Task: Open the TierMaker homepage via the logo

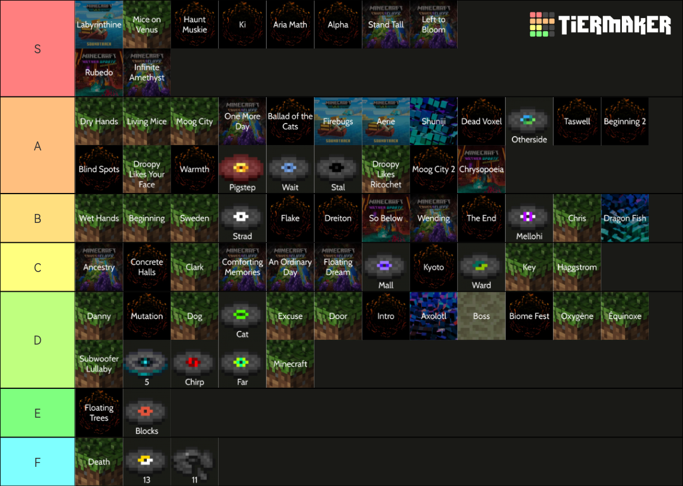Action: click(599, 25)
